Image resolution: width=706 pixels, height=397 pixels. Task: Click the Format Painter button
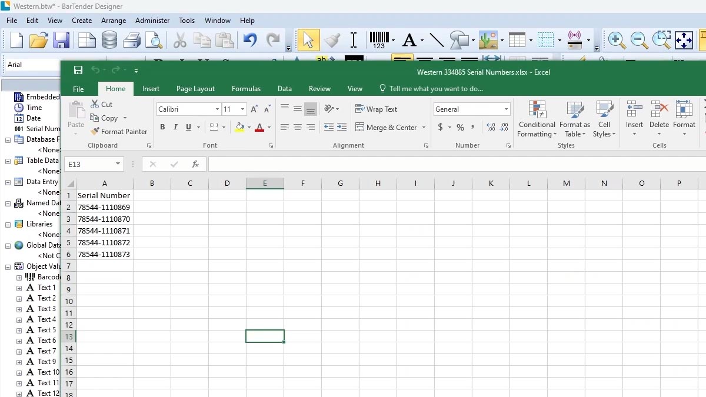[119, 131]
